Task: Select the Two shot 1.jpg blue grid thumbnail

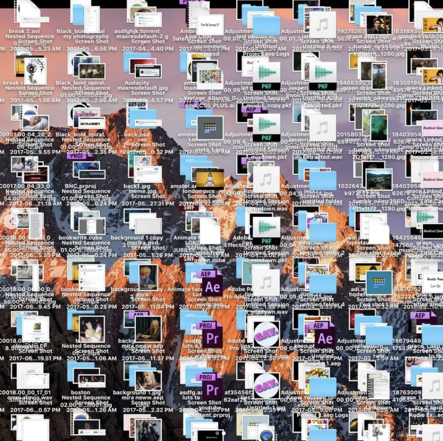Action: pyautogui.click(x=379, y=283)
